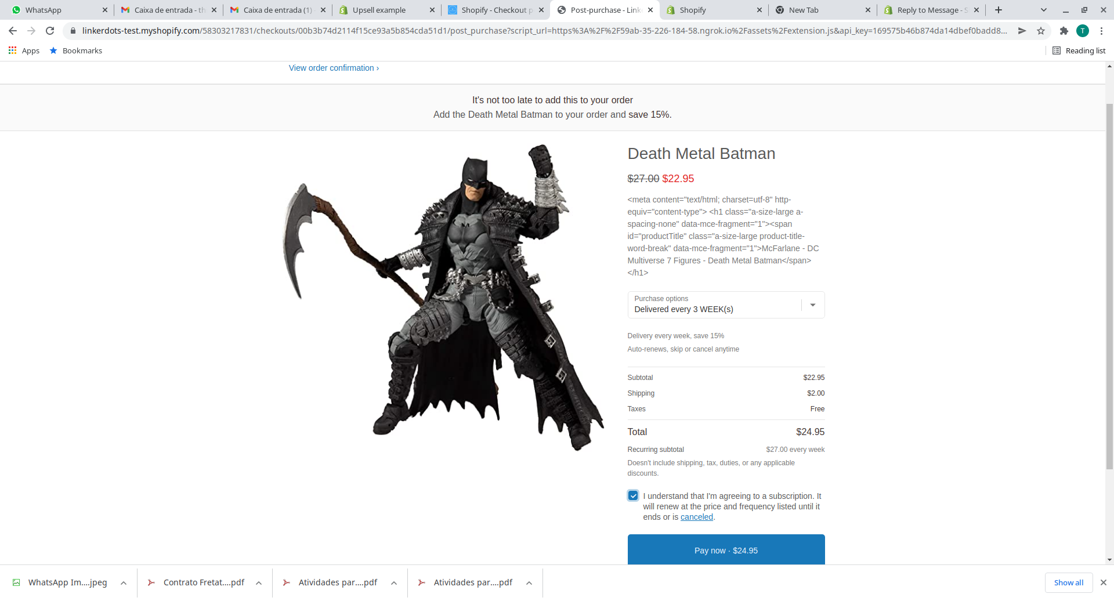Open menu for WhatsApp Im jpeg download
Image resolution: width=1114 pixels, height=601 pixels.
124,583
